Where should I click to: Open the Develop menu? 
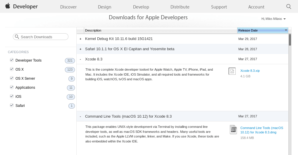coord(141,7)
